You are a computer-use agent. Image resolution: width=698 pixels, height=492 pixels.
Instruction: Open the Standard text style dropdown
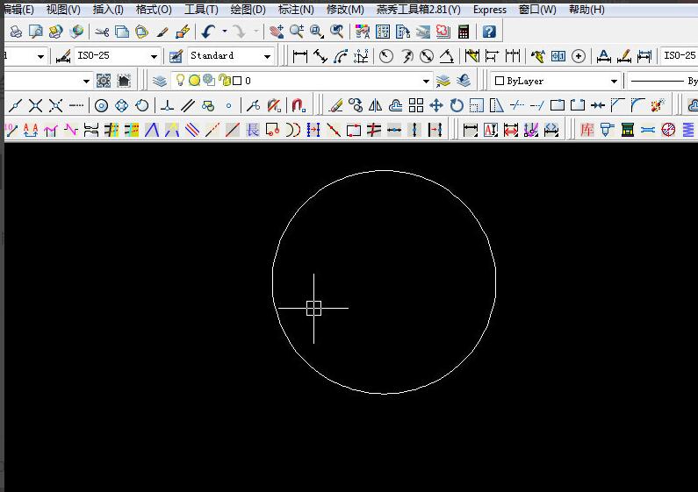pos(268,56)
